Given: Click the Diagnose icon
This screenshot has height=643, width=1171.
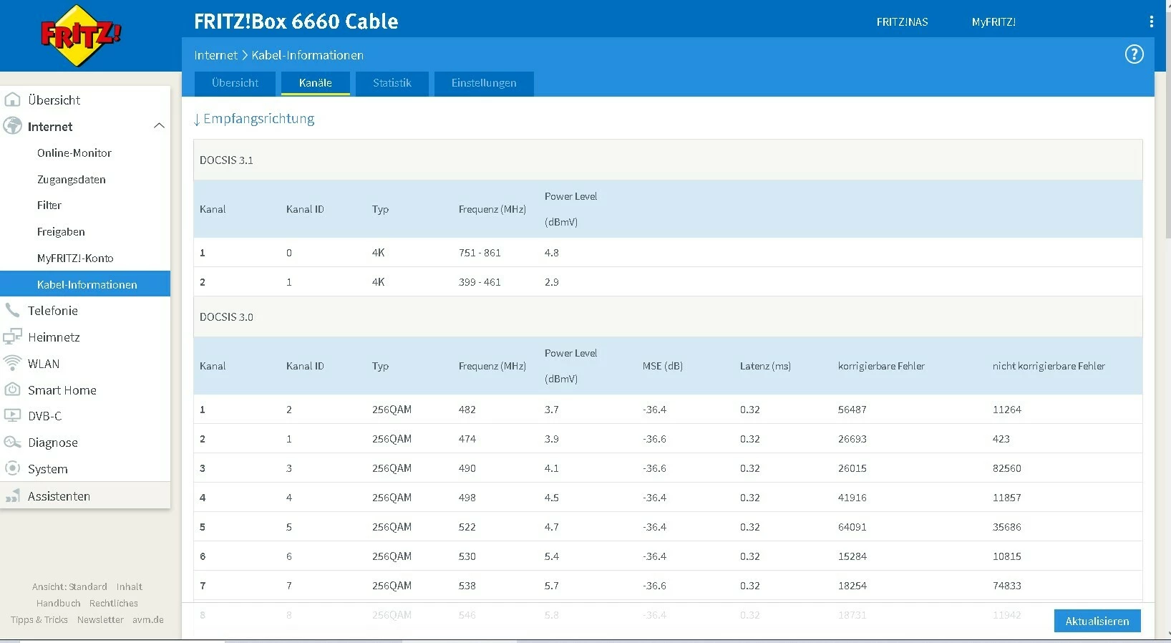Looking at the screenshot, I should point(12,442).
